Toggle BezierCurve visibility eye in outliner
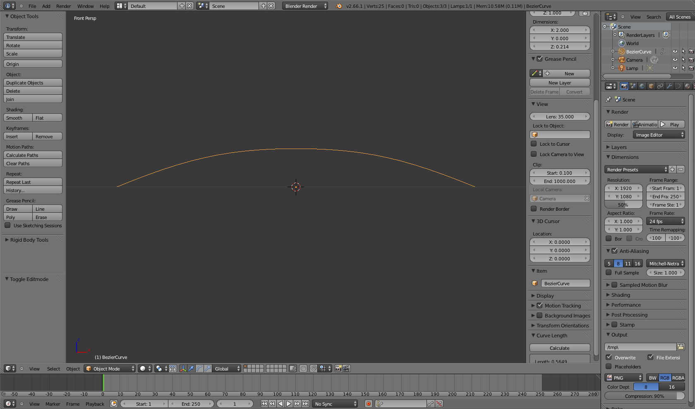Image resolution: width=695 pixels, height=409 pixels. point(675,51)
